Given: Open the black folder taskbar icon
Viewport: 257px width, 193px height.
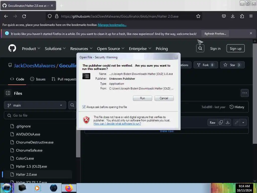Looking at the screenshot, I should coord(22,188).
